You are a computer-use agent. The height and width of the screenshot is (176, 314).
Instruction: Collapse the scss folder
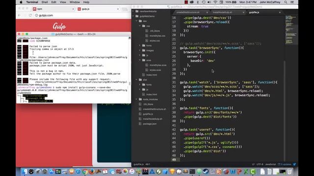[140, 60]
